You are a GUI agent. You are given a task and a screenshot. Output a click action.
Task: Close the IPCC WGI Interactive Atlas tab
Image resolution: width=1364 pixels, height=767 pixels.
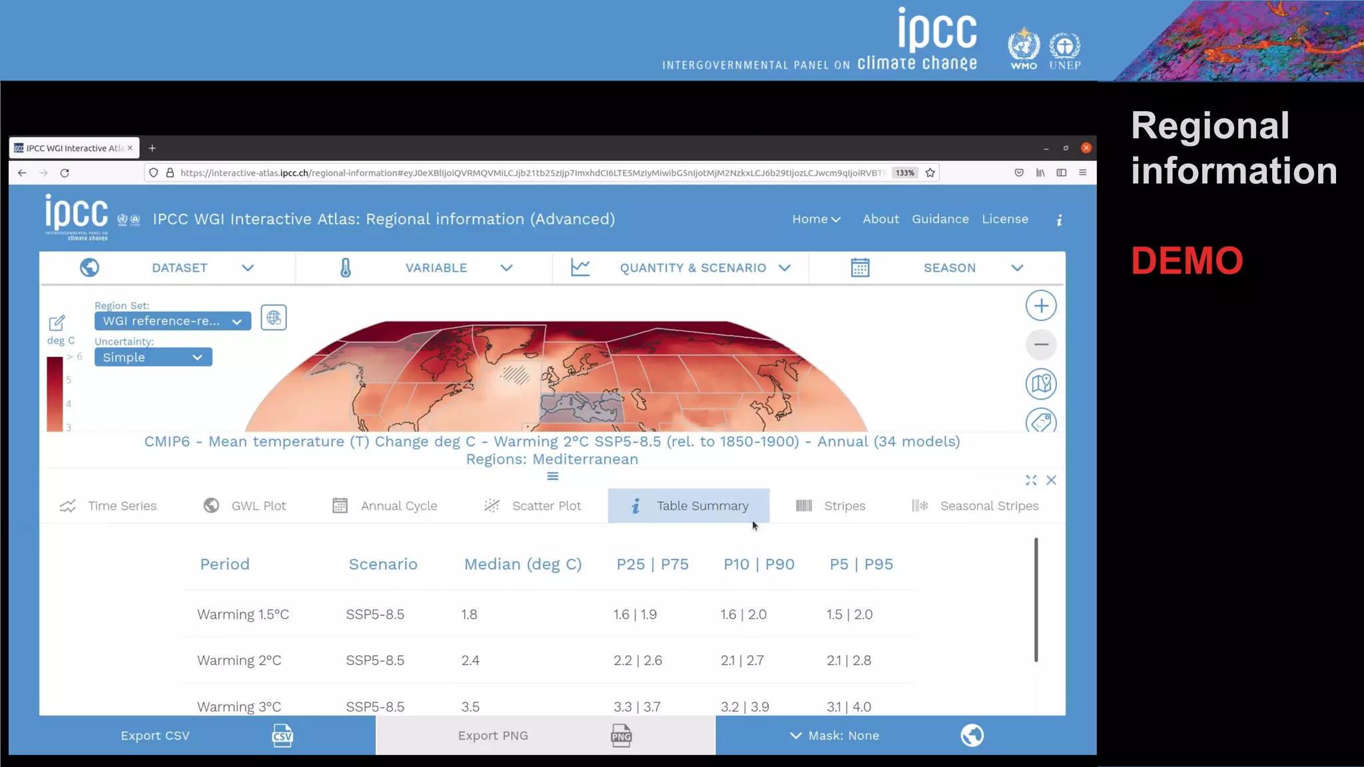[x=130, y=148]
